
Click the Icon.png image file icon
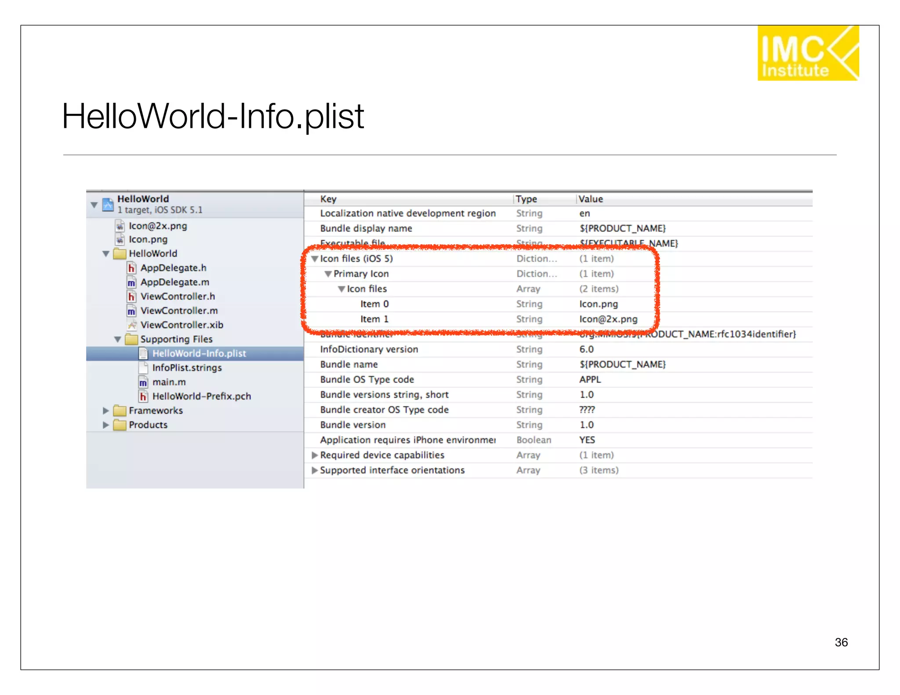[120, 239]
